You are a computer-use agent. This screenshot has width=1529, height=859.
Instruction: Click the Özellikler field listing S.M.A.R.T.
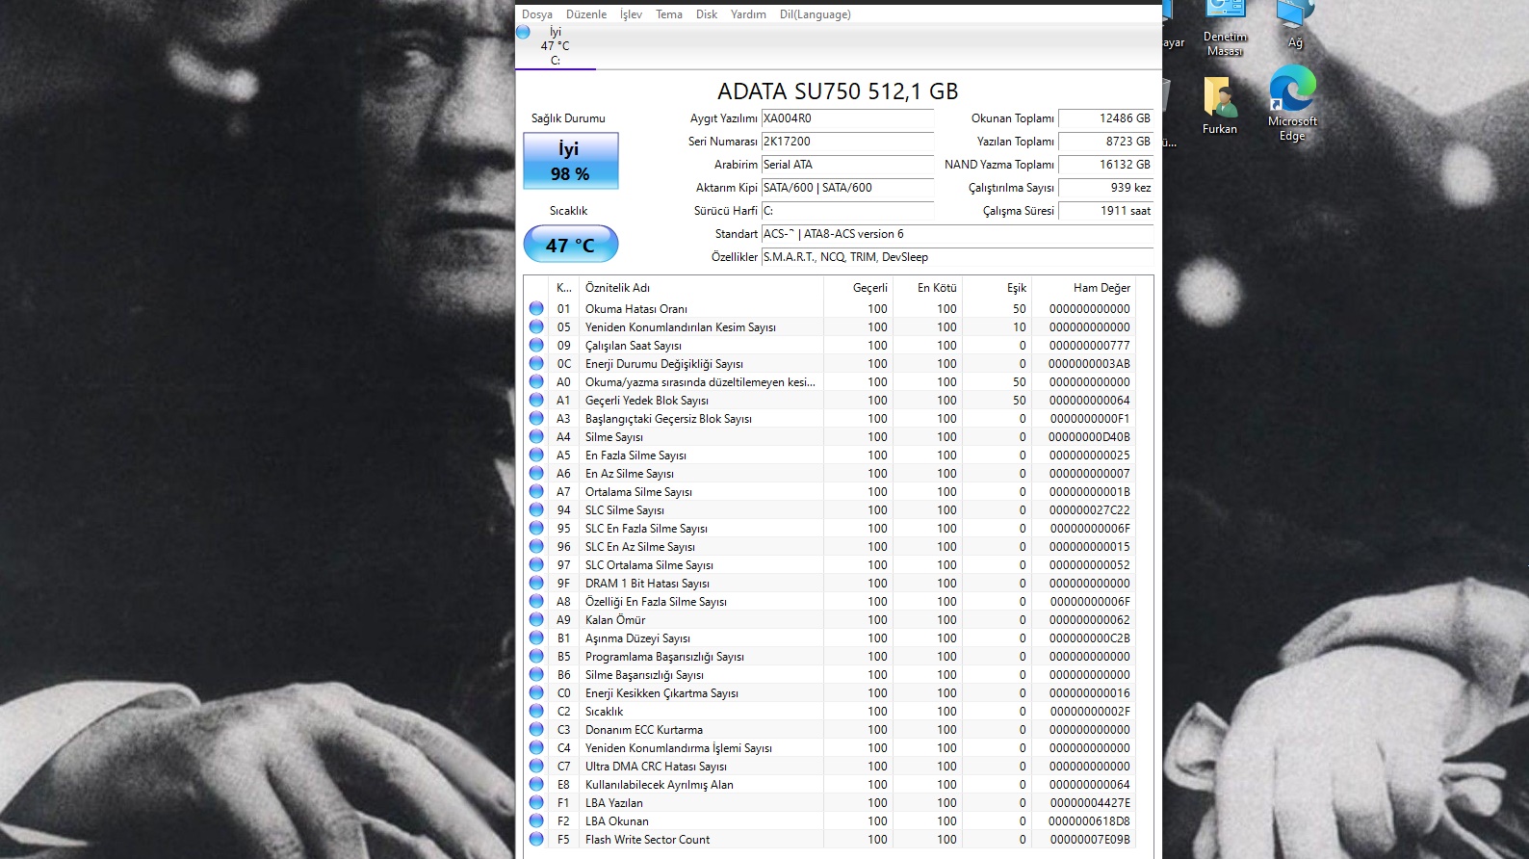[957, 257]
